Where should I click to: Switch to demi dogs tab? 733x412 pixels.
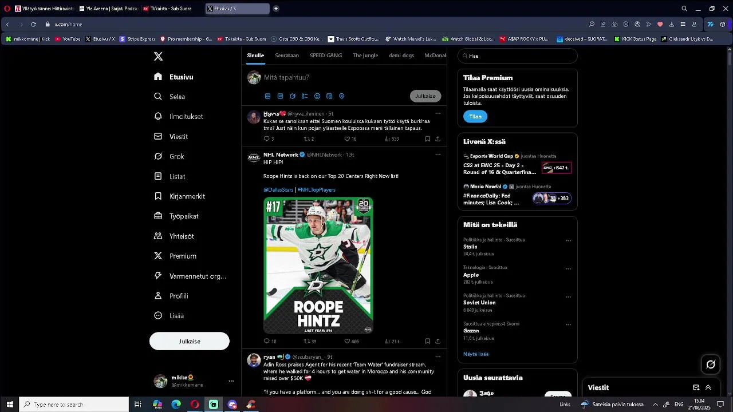pos(401,56)
